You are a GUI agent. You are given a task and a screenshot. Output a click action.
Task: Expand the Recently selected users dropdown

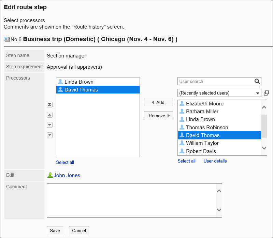[x=219, y=93]
